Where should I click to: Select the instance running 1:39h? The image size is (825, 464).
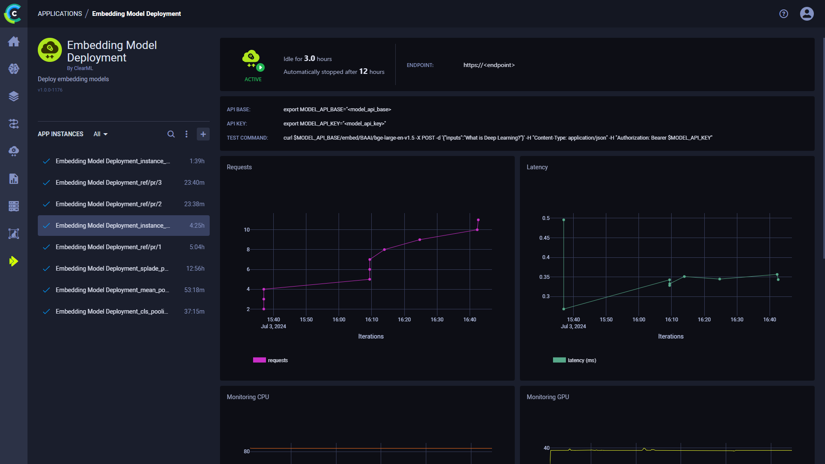pyautogui.click(x=124, y=161)
